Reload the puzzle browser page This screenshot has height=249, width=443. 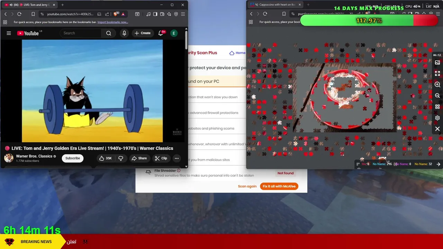tap(265, 14)
